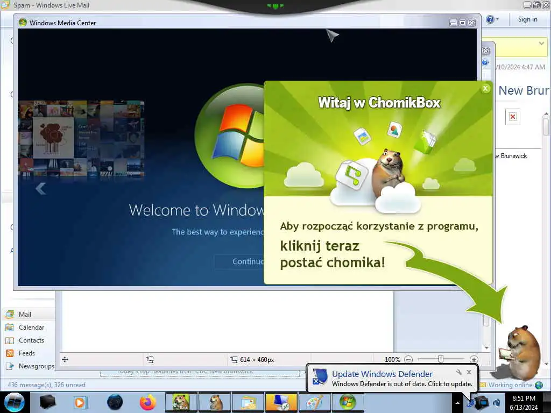Open the album art thumbnail collage
This screenshot has width=551, height=413.
tap(81, 139)
